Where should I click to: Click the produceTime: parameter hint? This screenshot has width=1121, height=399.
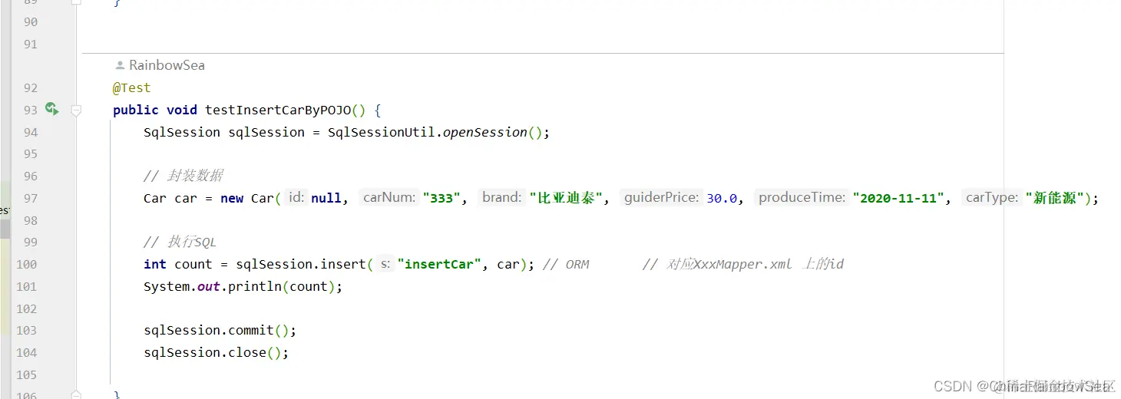pos(802,198)
